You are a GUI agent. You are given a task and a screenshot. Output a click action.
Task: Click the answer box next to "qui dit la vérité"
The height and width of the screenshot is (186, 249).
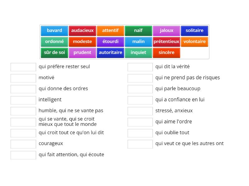(140, 67)
